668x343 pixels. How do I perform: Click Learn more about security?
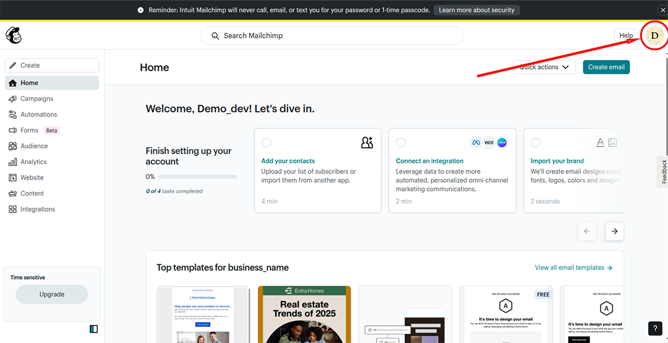(477, 11)
